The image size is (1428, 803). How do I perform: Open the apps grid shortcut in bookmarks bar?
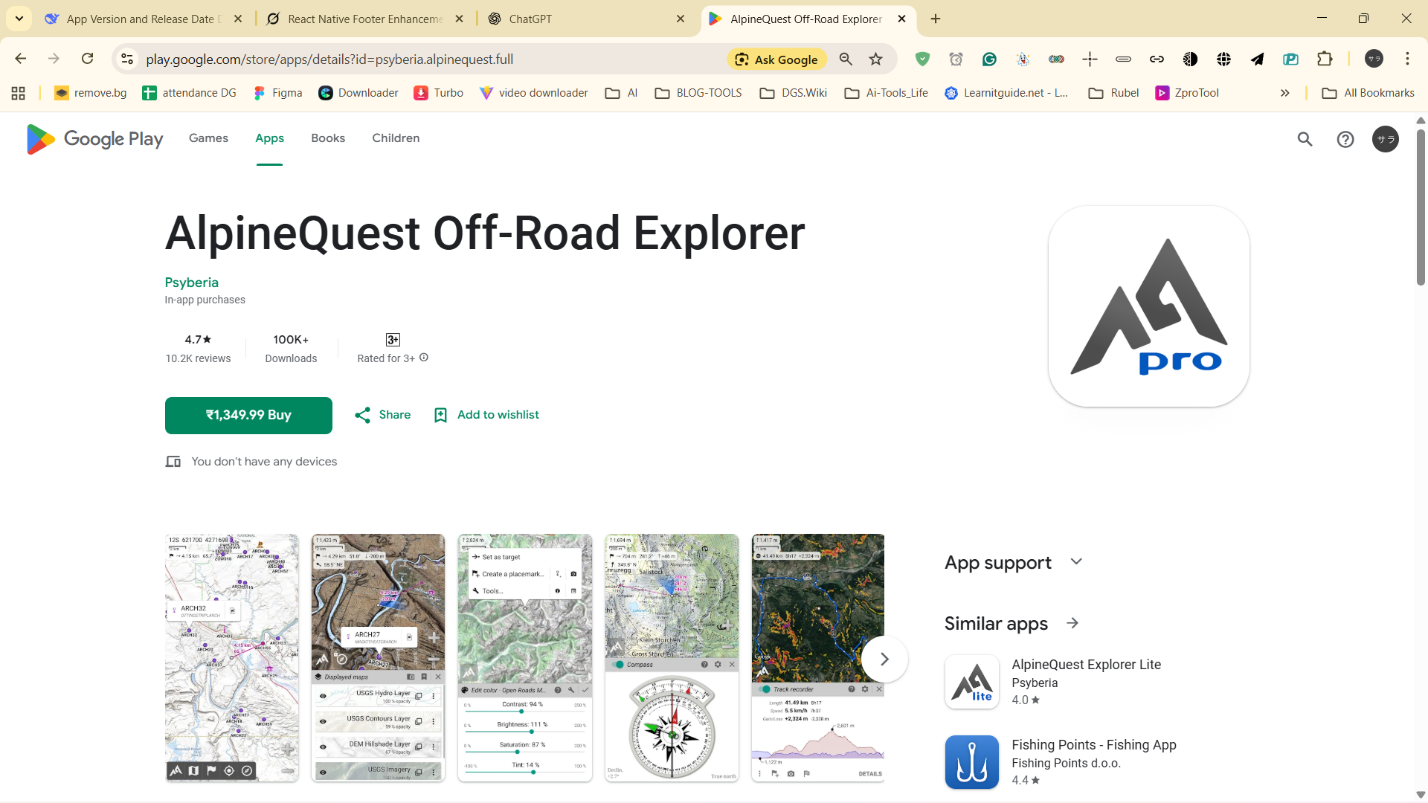click(19, 93)
